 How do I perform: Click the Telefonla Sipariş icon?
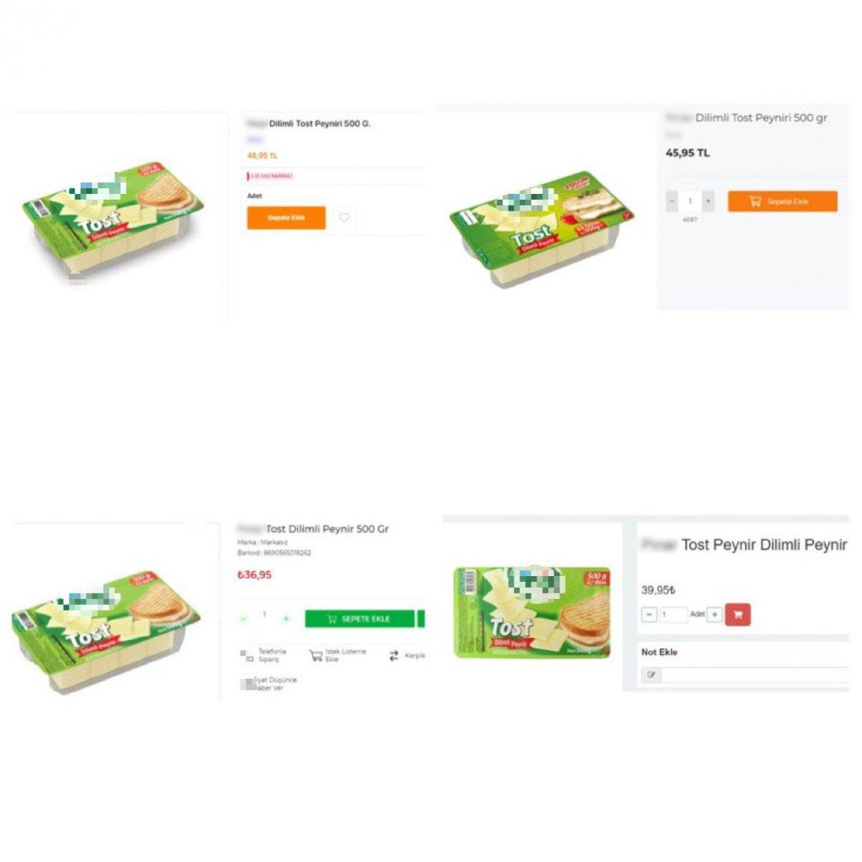247,656
